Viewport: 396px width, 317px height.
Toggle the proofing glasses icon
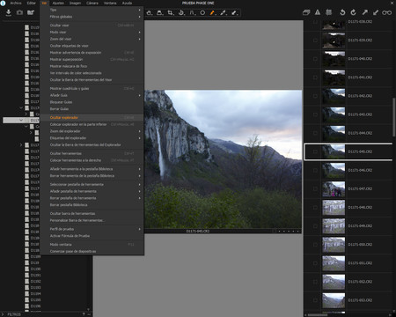[x=387, y=12]
